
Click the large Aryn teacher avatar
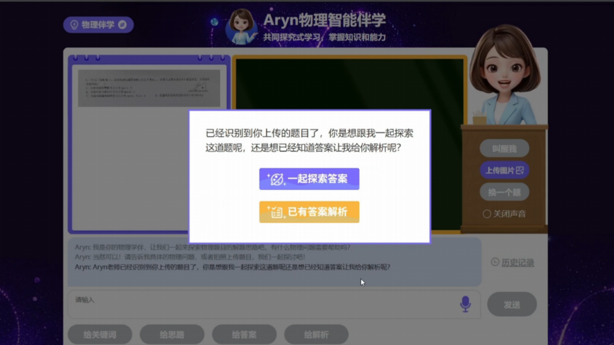pos(504,75)
